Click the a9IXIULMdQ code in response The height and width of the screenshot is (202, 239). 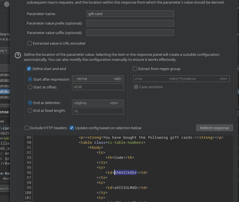click(125, 187)
